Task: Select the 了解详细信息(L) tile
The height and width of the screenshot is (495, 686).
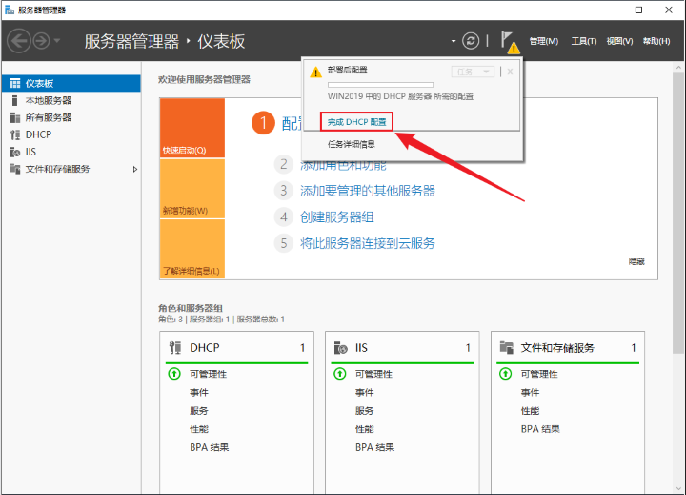Action: (192, 249)
